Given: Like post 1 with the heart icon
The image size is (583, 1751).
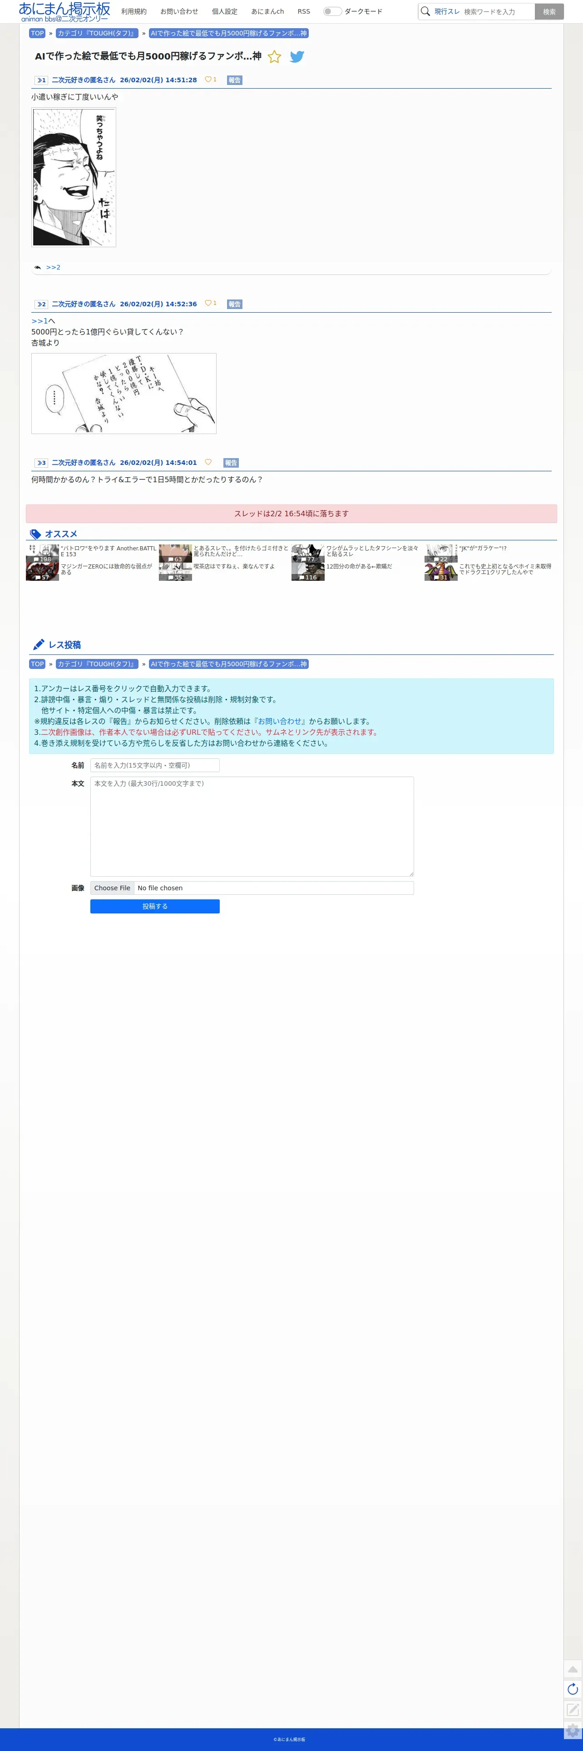Looking at the screenshot, I should (x=208, y=80).
